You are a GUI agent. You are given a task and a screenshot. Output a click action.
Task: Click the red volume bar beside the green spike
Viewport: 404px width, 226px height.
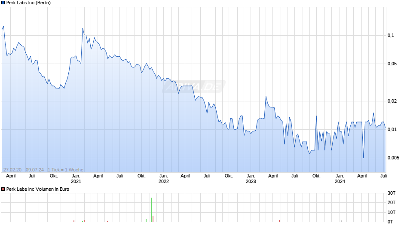coord(153,219)
